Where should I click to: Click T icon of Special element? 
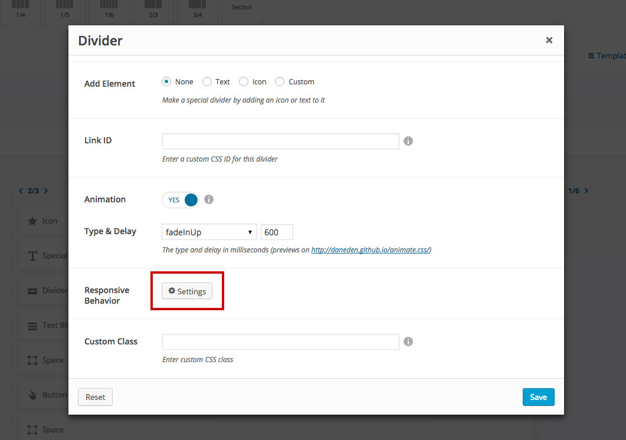[x=32, y=255]
